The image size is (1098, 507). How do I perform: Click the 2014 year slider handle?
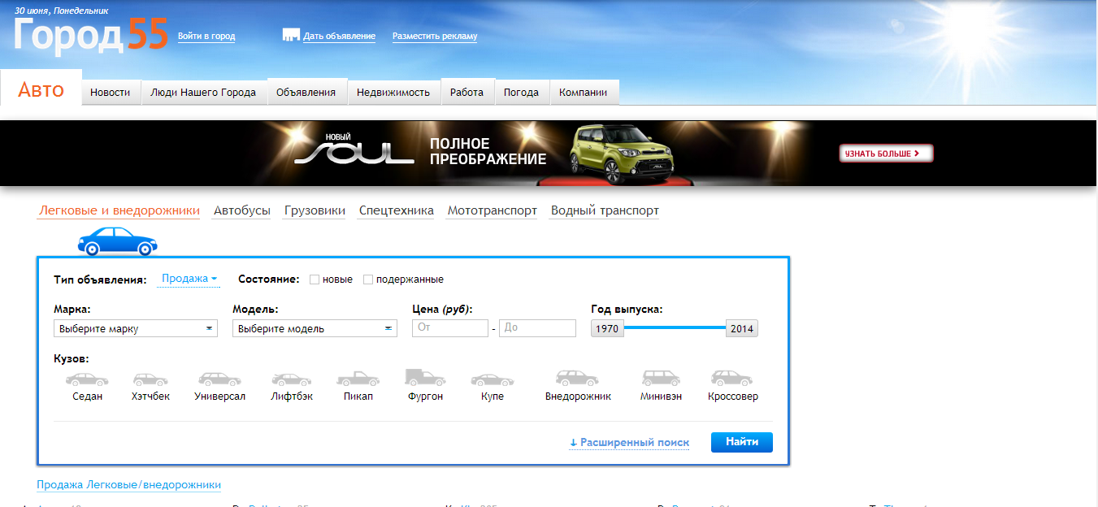click(x=742, y=329)
